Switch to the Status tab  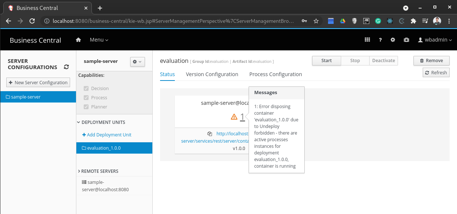point(167,74)
